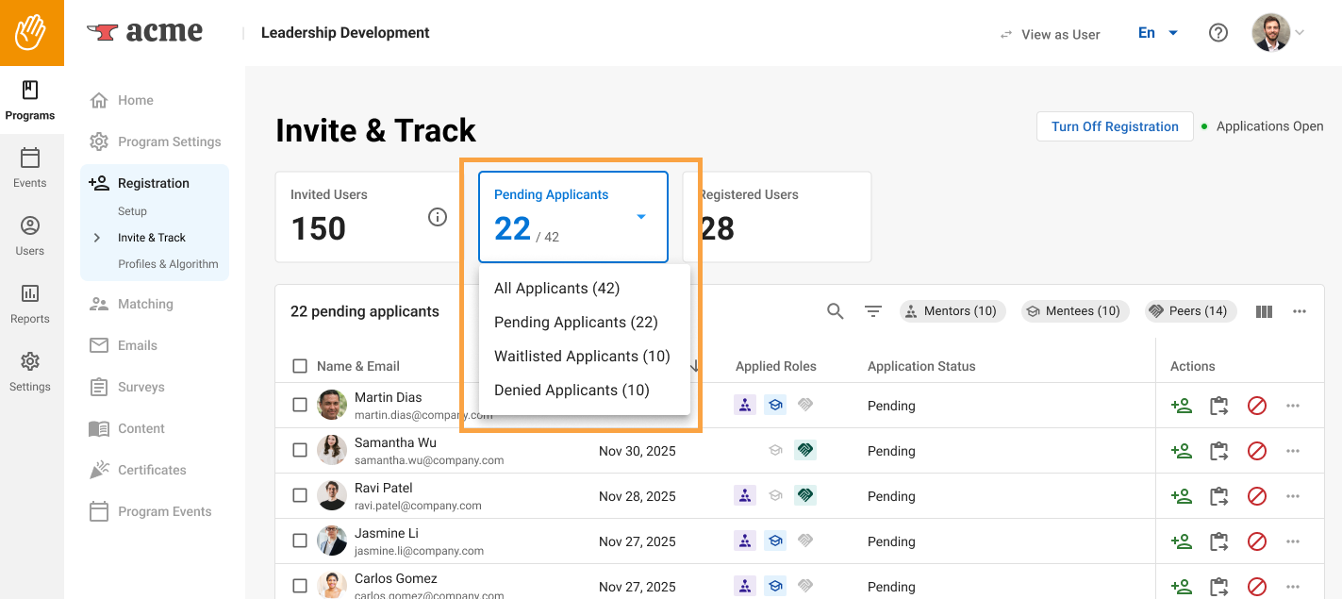Click the waitlist clipboard icon for Ravi Patel
The image size is (1342, 599).
point(1218,496)
